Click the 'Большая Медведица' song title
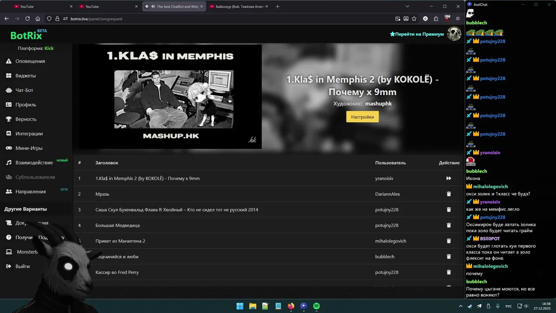The height and width of the screenshot is (313, 556). (x=118, y=225)
